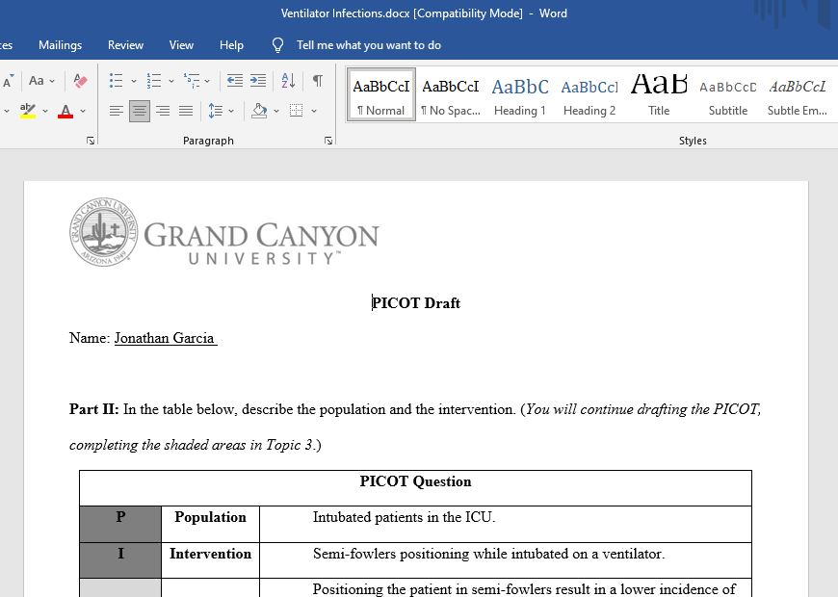Click the Sort A-Z icon
Screen dimensions: 838x597
(x=288, y=81)
